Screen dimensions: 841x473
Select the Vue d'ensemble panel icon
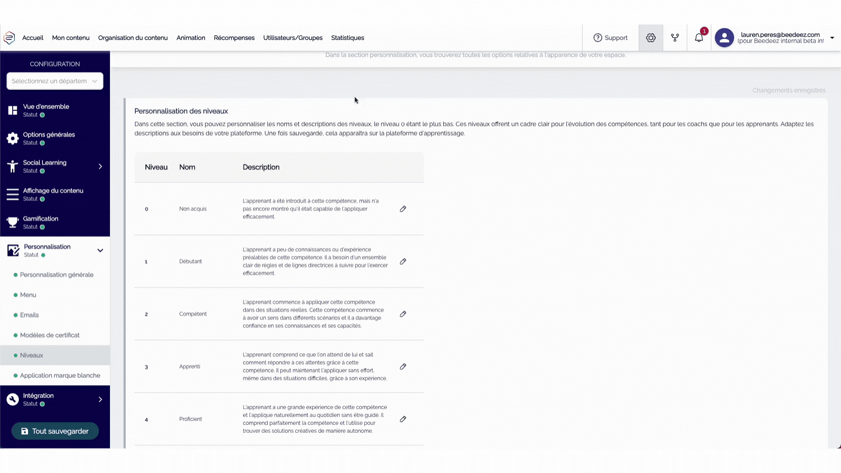tap(12, 109)
